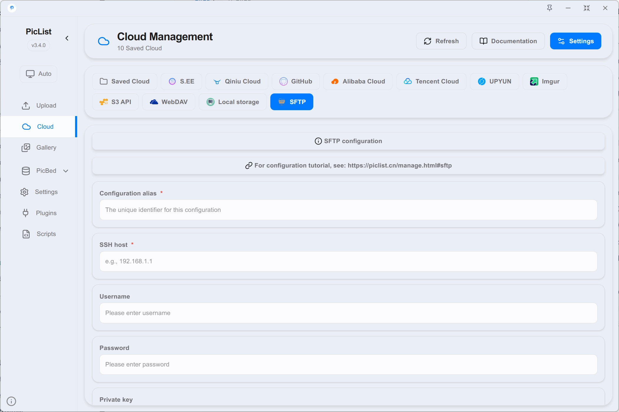Open the about info icon at the bottom left
The height and width of the screenshot is (412, 619).
pos(11,401)
